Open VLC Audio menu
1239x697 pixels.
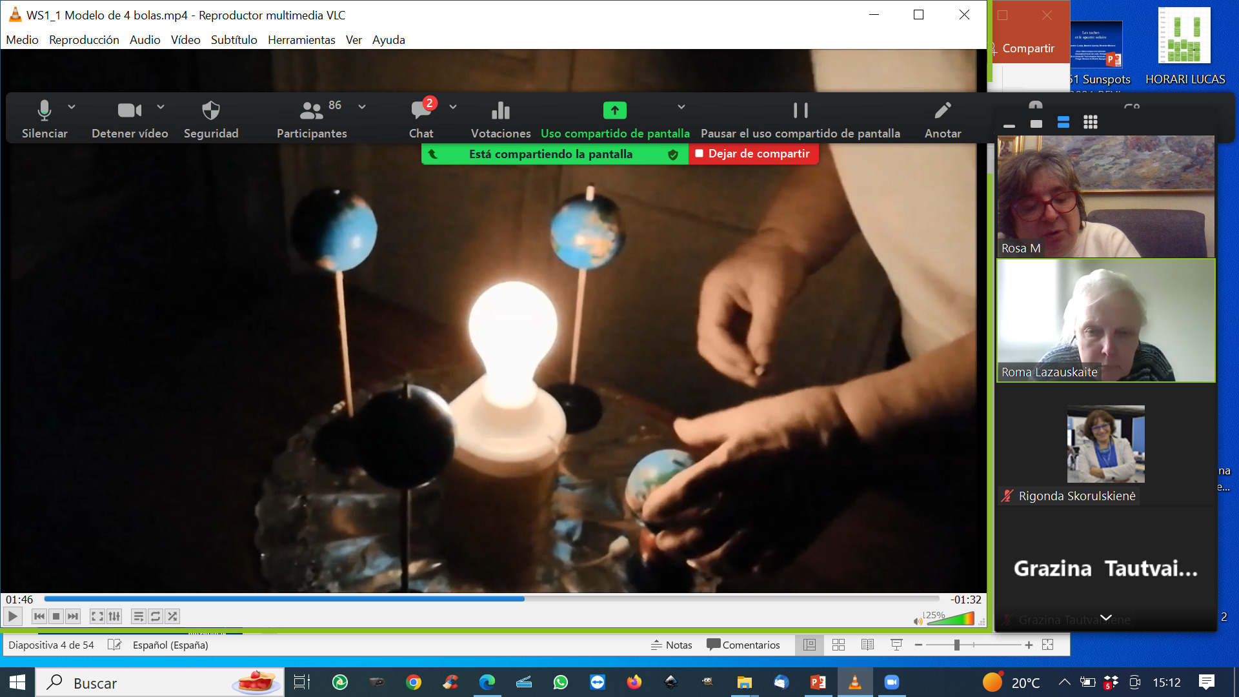pos(145,39)
